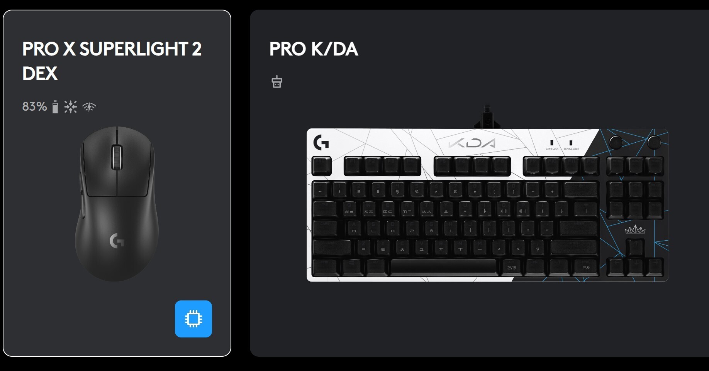Select the PRO X SUPERLIGHT 2 DEX title
The image size is (709, 371).
(112, 61)
